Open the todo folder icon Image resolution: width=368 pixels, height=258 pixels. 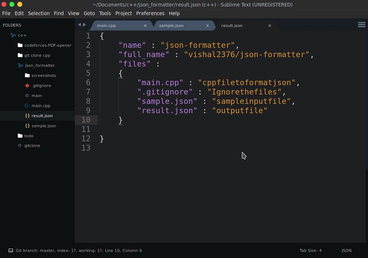click(x=20, y=136)
